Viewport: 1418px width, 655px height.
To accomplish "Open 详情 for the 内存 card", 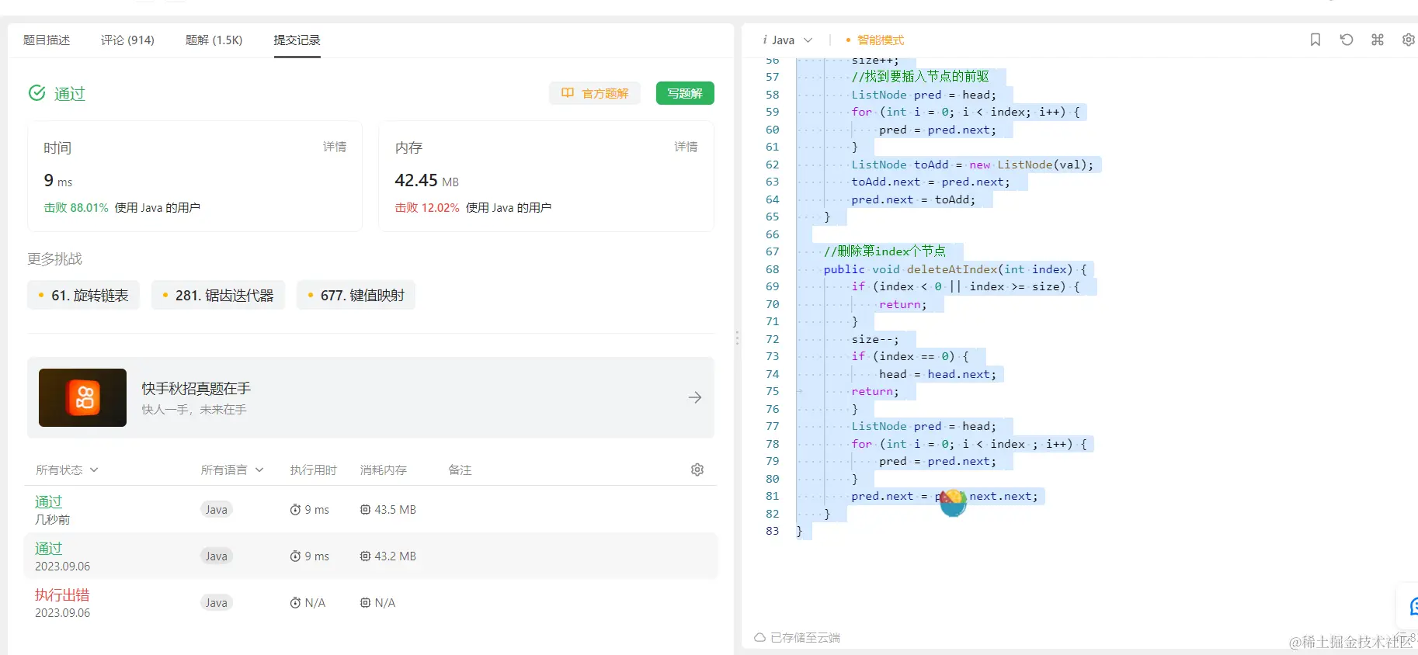I will 686,147.
